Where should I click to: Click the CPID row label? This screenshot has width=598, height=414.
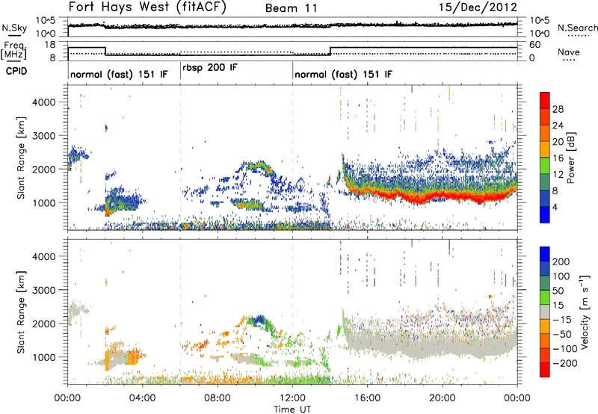(16, 71)
